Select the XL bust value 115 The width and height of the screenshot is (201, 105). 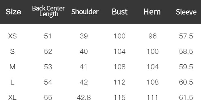(x=119, y=98)
